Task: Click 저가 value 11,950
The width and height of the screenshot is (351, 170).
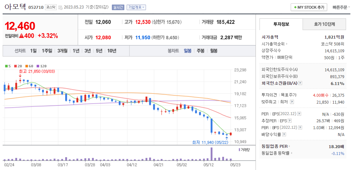Action: [142, 37]
